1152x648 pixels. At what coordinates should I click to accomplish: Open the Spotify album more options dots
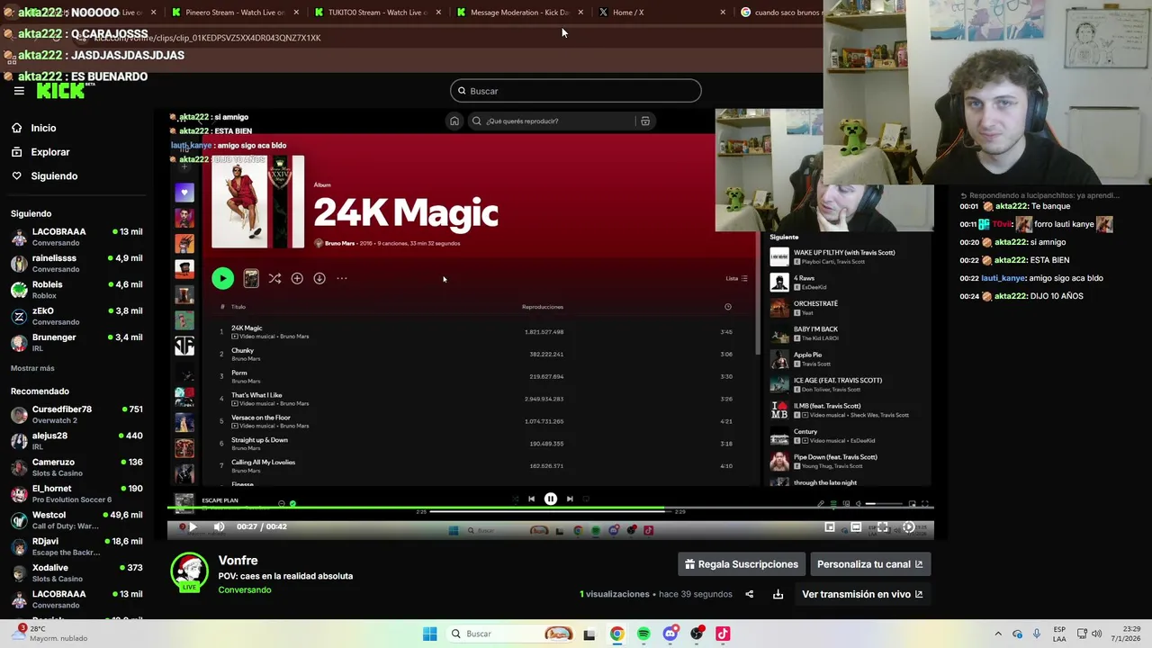tap(342, 278)
